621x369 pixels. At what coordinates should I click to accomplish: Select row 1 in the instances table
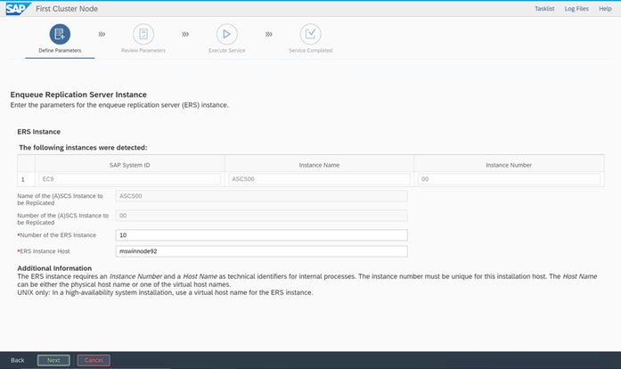click(26, 179)
